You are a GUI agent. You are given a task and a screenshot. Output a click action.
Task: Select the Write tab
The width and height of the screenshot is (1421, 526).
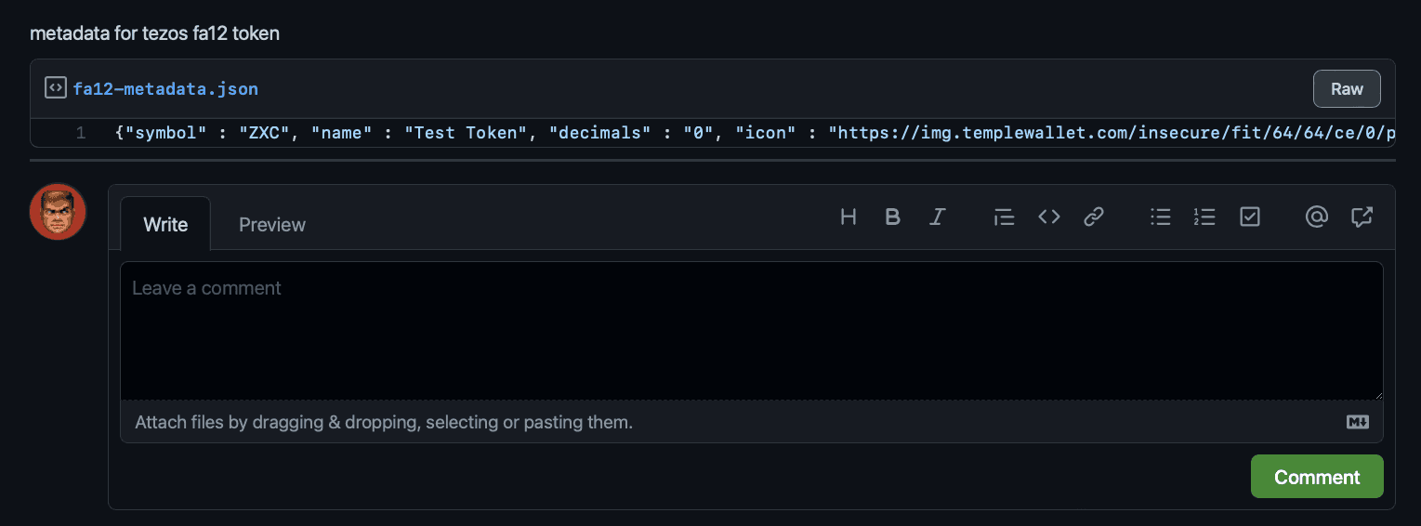tap(165, 225)
